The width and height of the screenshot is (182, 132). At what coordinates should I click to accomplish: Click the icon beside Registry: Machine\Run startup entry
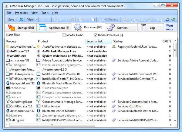(x=114, y=47)
